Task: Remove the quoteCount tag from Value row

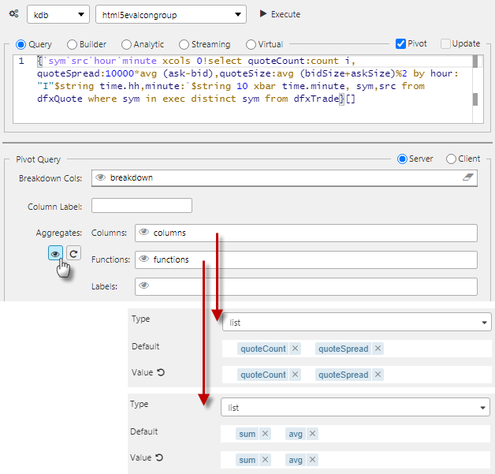Action: point(295,375)
